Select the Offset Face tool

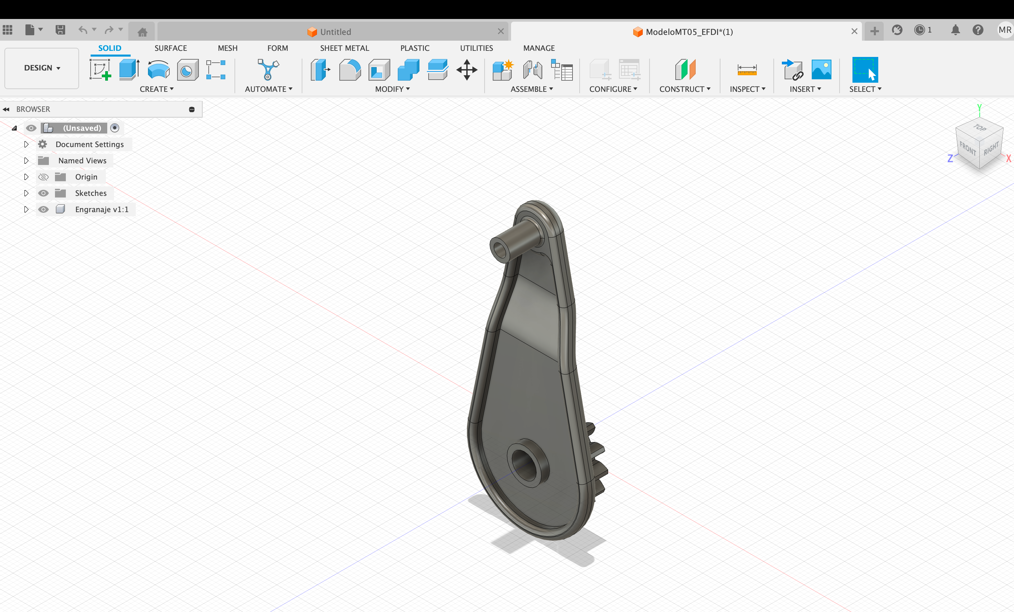pos(437,69)
